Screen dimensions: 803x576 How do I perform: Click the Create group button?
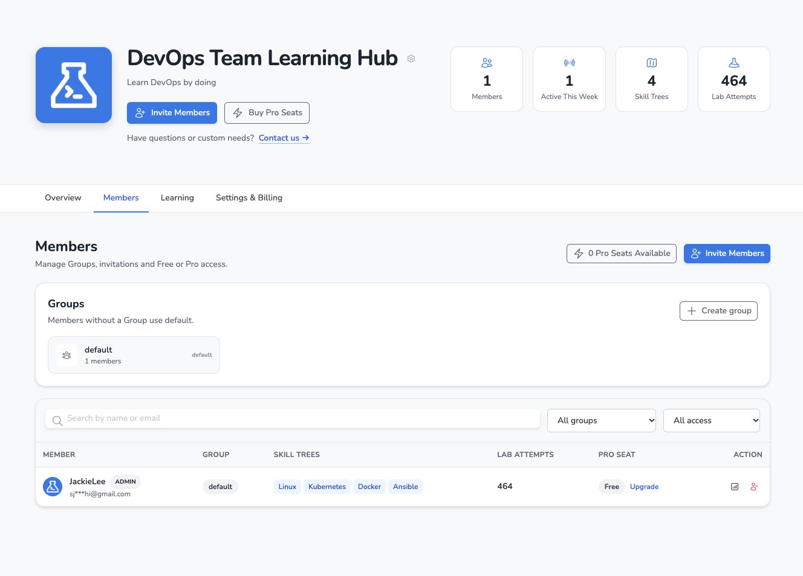tap(718, 311)
